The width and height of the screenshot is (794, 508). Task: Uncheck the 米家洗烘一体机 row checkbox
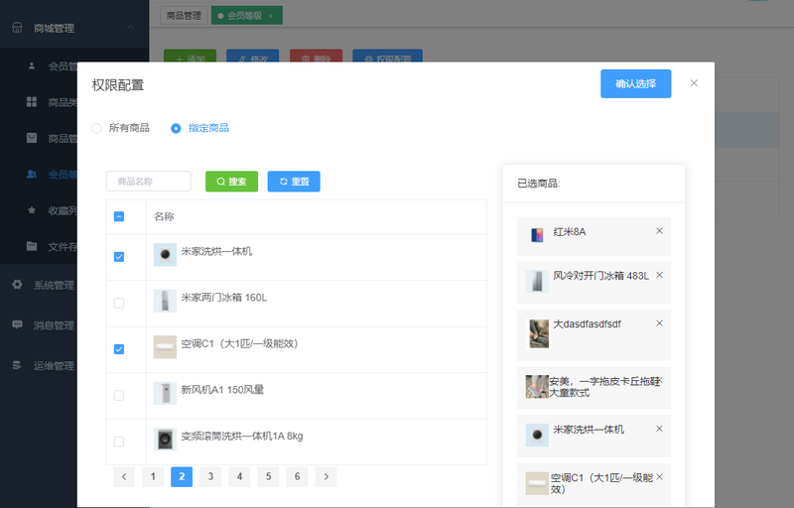click(119, 257)
